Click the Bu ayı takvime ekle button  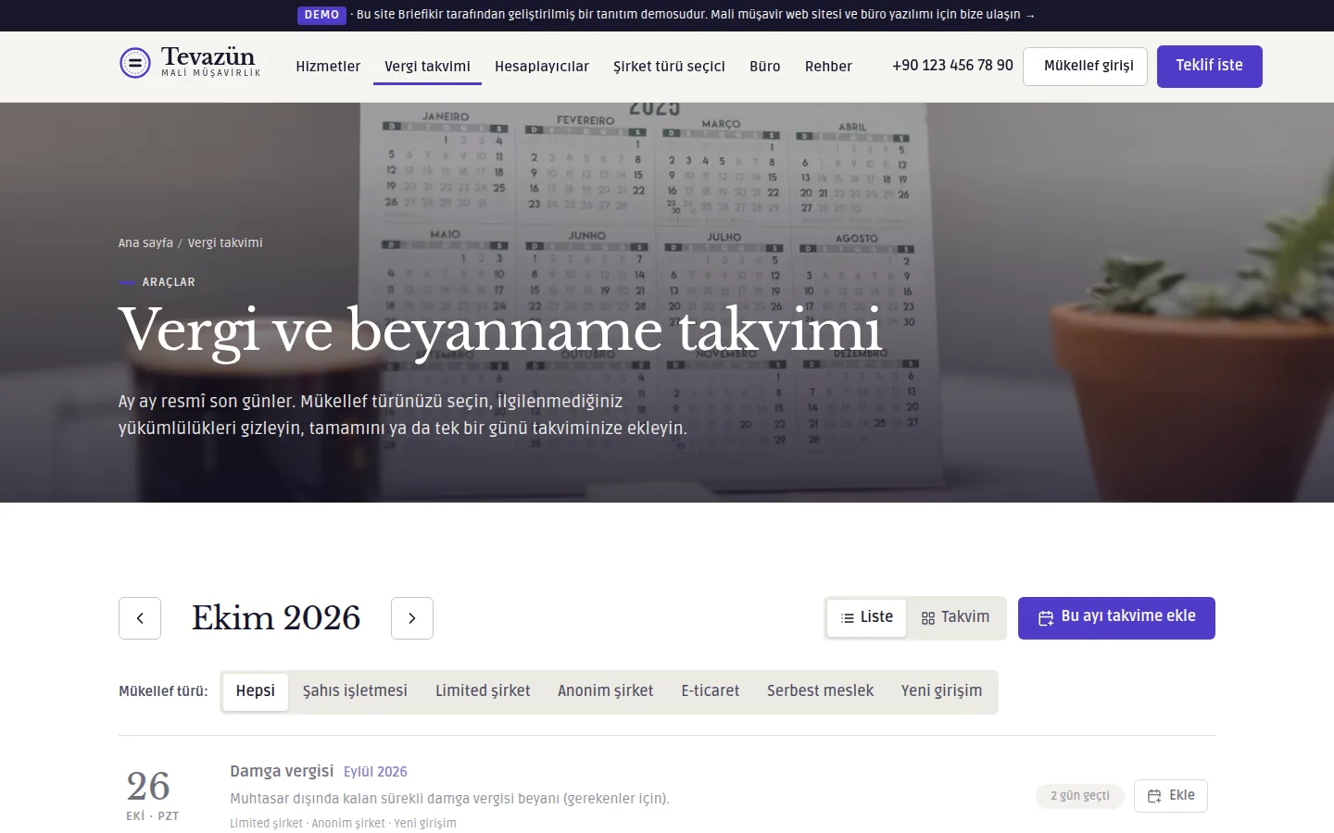tap(1116, 617)
